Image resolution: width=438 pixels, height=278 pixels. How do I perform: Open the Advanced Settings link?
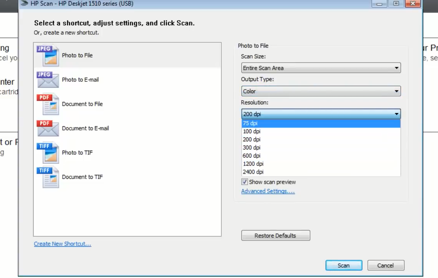pyautogui.click(x=268, y=191)
